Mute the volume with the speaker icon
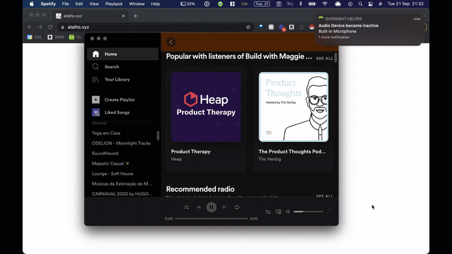The height and width of the screenshot is (254, 452). coord(288,212)
